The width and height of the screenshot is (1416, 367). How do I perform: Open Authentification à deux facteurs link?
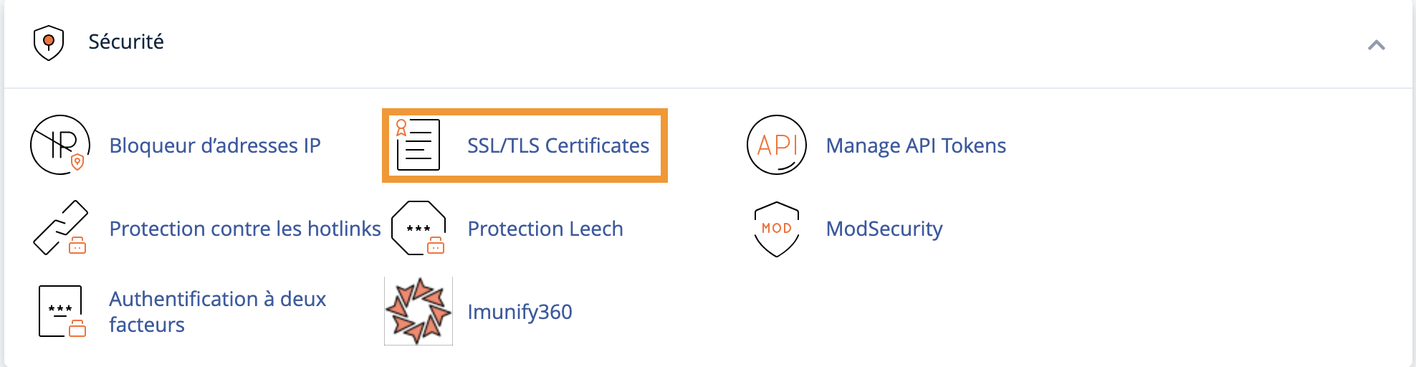[218, 312]
